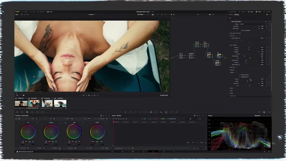The image size is (286, 161).
Task: Go to the Edit page
Action: (x=133, y=151)
